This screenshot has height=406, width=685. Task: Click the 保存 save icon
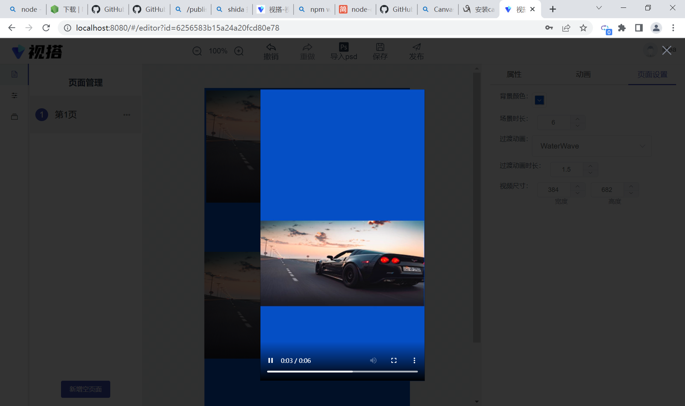(380, 47)
